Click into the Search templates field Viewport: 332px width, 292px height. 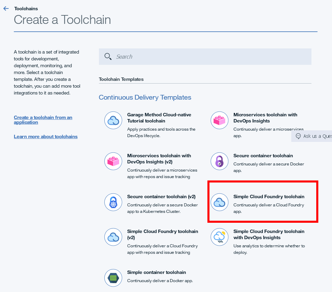click(x=205, y=57)
